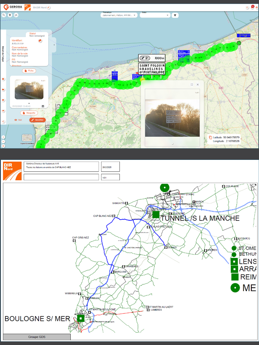The height and width of the screenshot is (345, 259).
Task: Toggle the Voir eye visibility option
Action: click(18, 120)
